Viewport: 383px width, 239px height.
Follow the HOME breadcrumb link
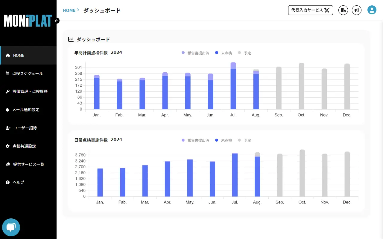(69, 10)
